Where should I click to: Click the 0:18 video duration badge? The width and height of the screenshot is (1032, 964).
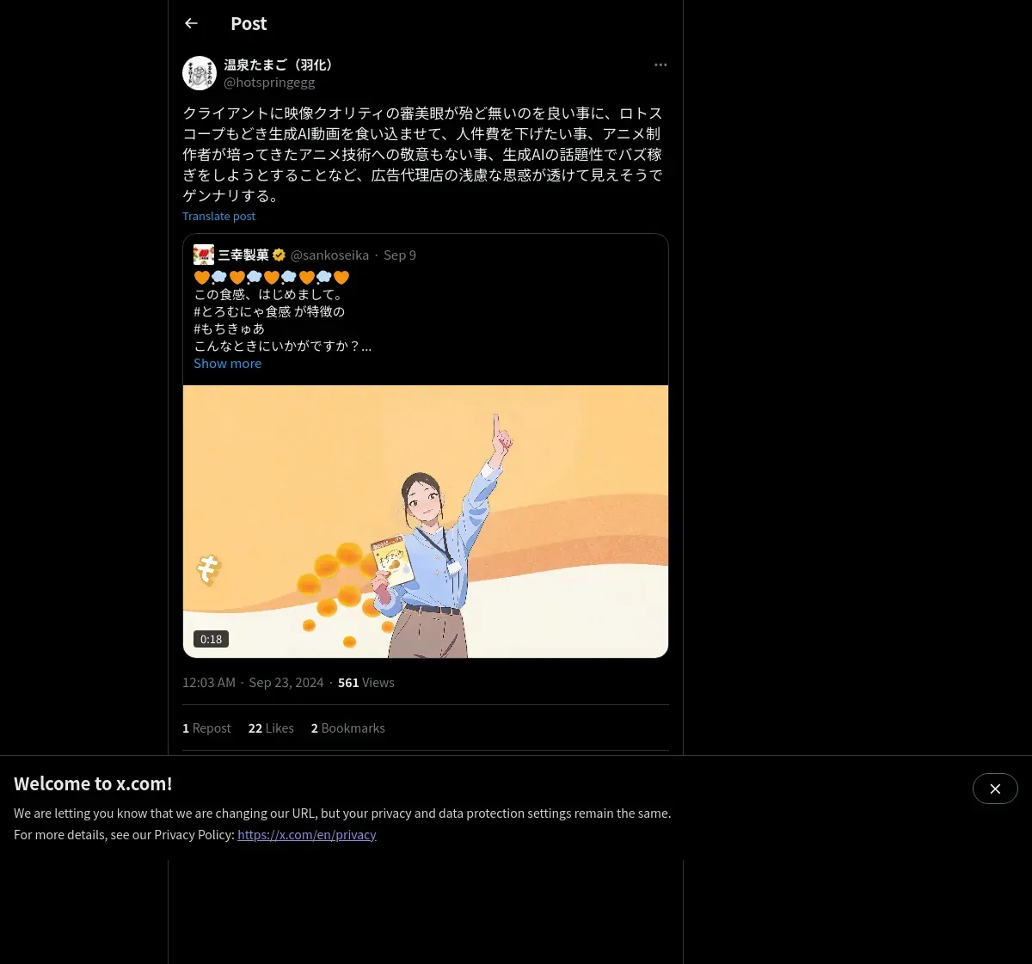coord(211,639)
